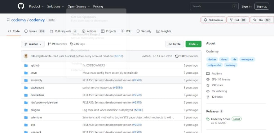Open the .github folder
The height and width of the screenshot is (133, 274).
coord(35,65)
